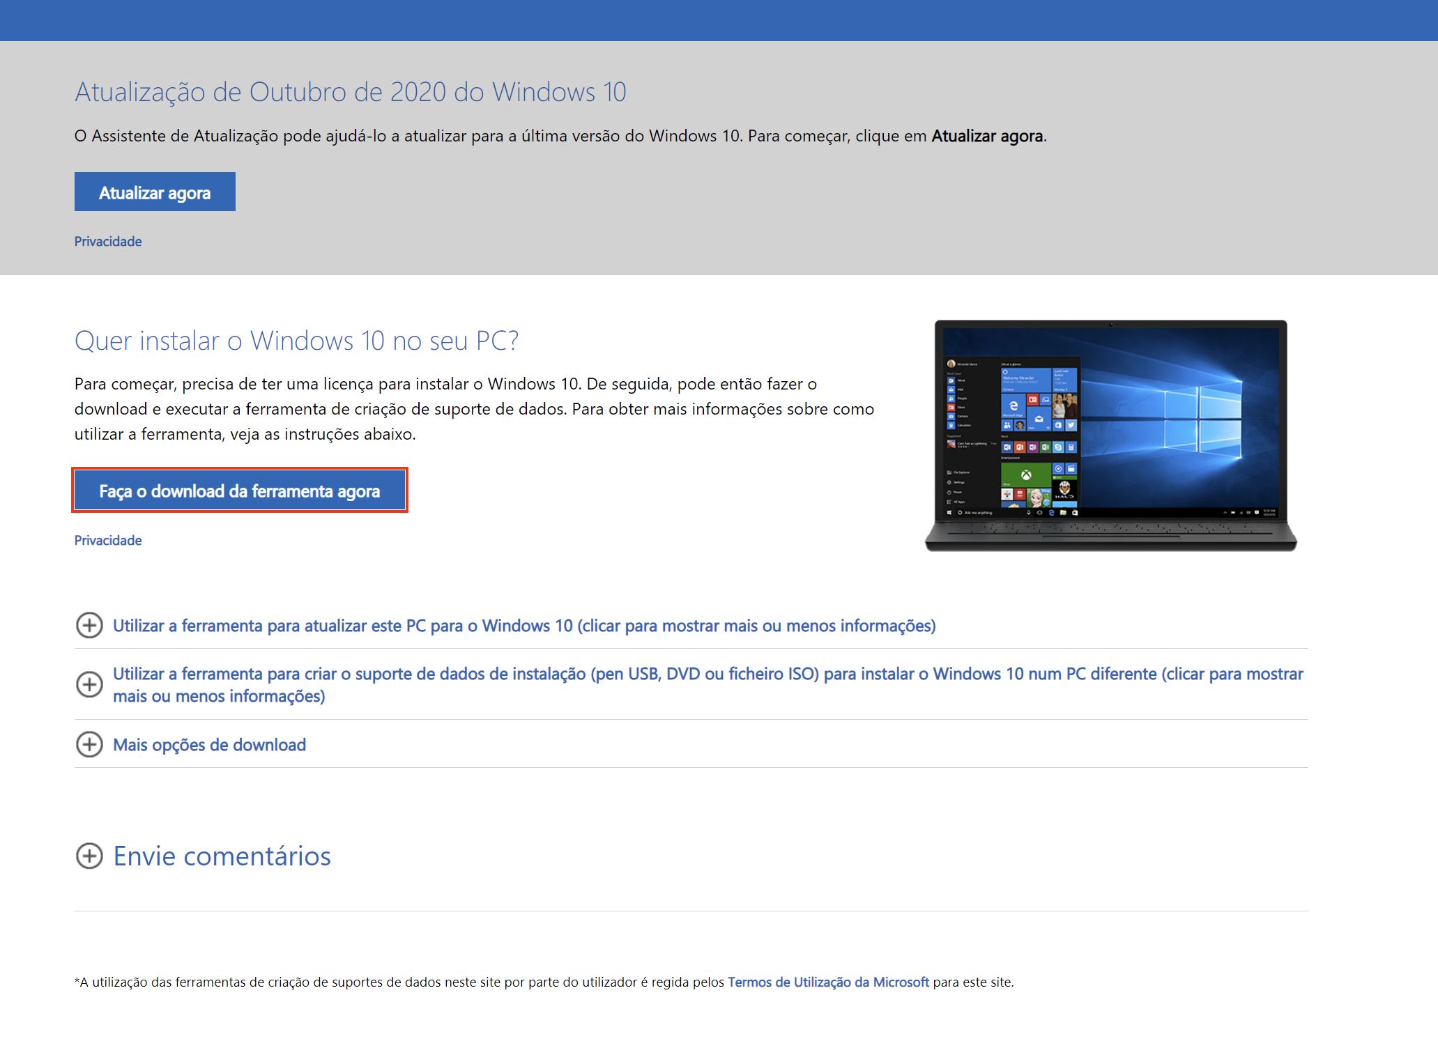Click heading 'Atualização de Outubro de 2020 do Windows 10'
The width and height of the screenshot is (1438, 1041).
tap(351, 92)
